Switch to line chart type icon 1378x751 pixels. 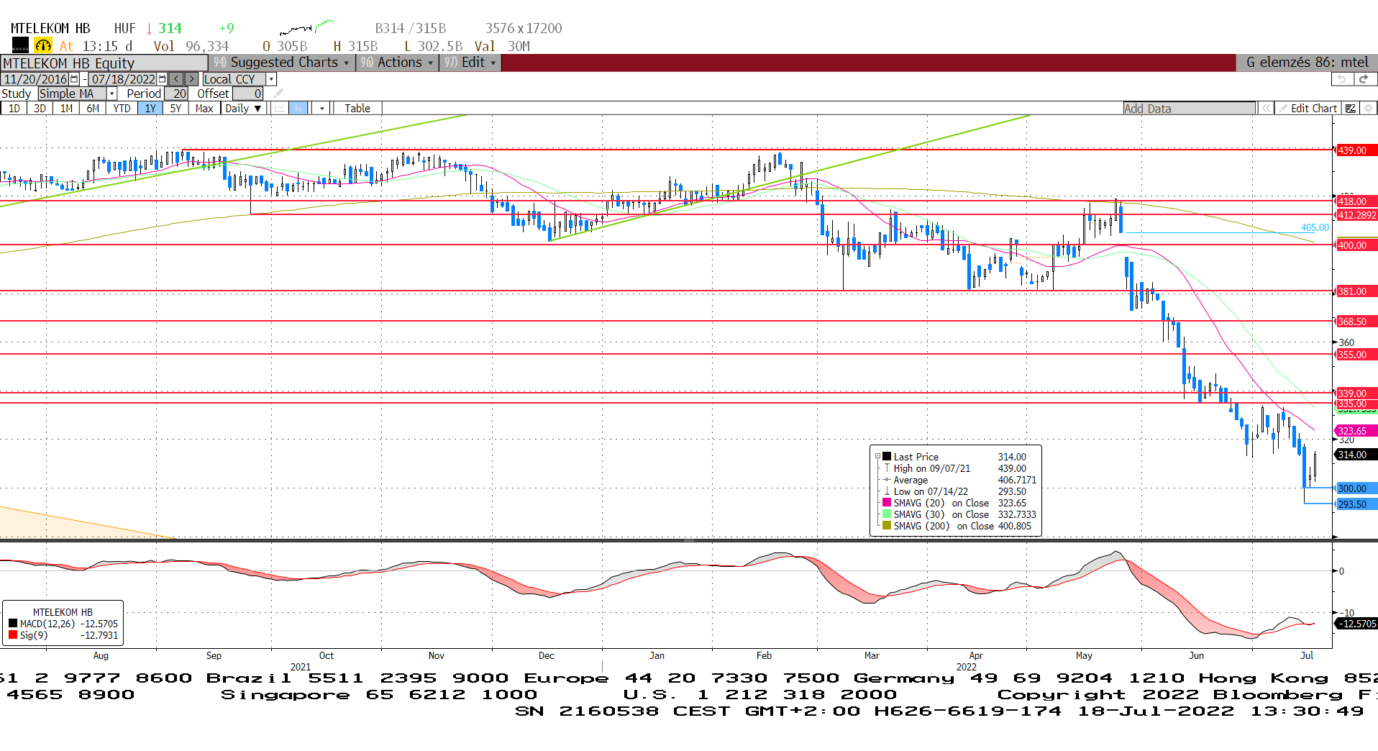pos(279,109)
